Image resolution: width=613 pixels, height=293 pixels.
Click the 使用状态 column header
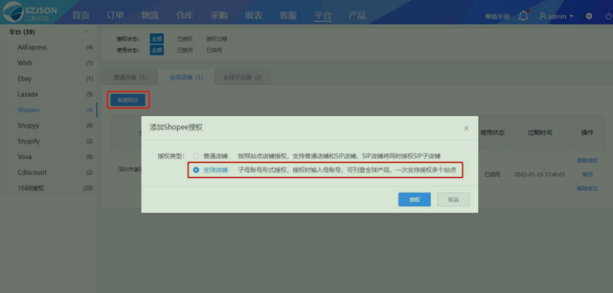pos(492,133)
